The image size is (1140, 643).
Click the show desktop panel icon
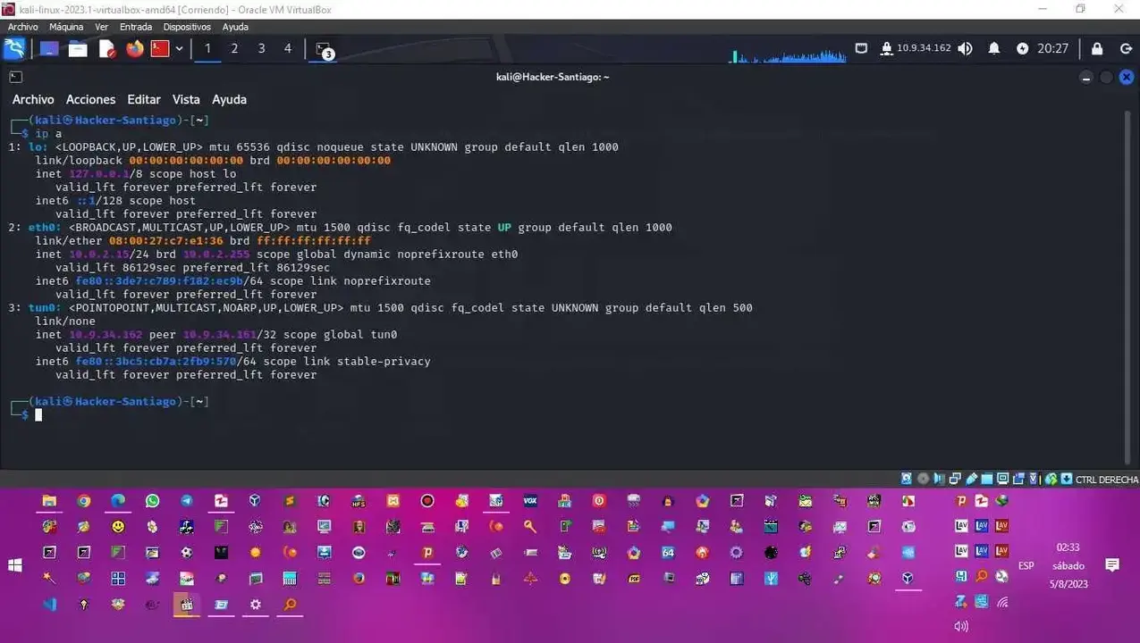click(48, 48)
